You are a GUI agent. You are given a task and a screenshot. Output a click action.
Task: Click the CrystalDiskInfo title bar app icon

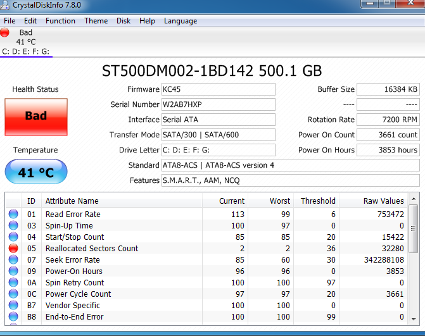(x=7, y=6)
